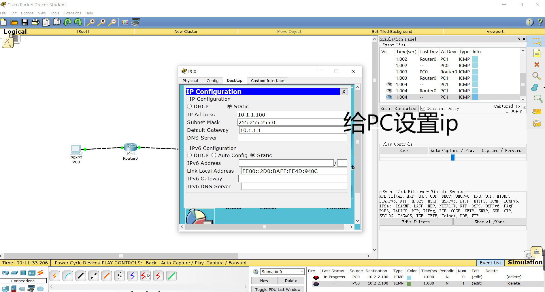The width and height of the screenshot is (545, 292).
Task: Choose the copper straight-through cable
Action: coord(80,276)
